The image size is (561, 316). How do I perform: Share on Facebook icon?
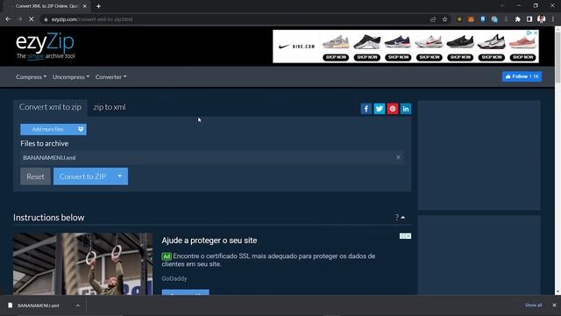[x=366, y=109]
